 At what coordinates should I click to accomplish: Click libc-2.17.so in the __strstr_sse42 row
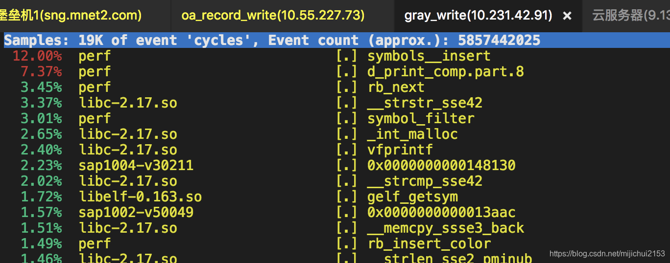(128, 103)
